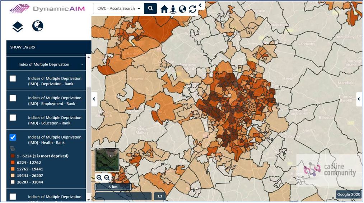Image resolution: width=364 pixels, height=203 pixels.
Task: Click the 5 km scale bar
Action: pyautogui.click(x=113, y=187)
